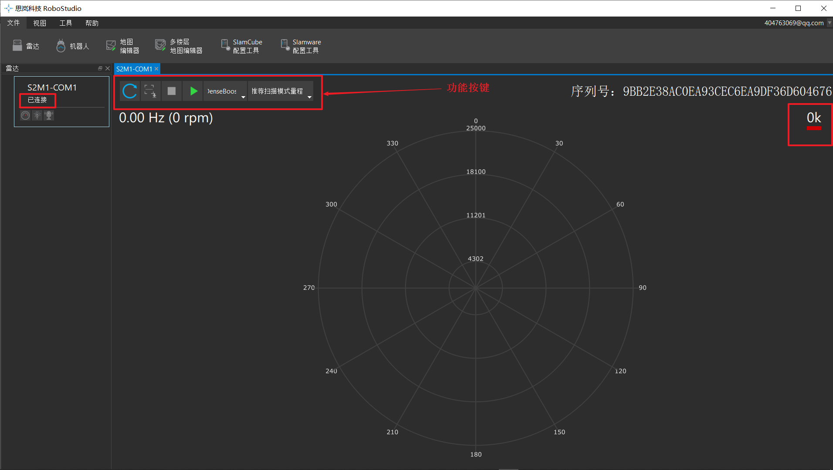This screenshot has width=833, height=470.
Task: Click the motor icon under S2M1-COM1
Action: click(49, 115)
